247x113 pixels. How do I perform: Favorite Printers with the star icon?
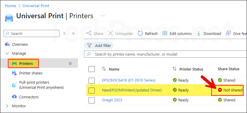click(x=70, y=63)
